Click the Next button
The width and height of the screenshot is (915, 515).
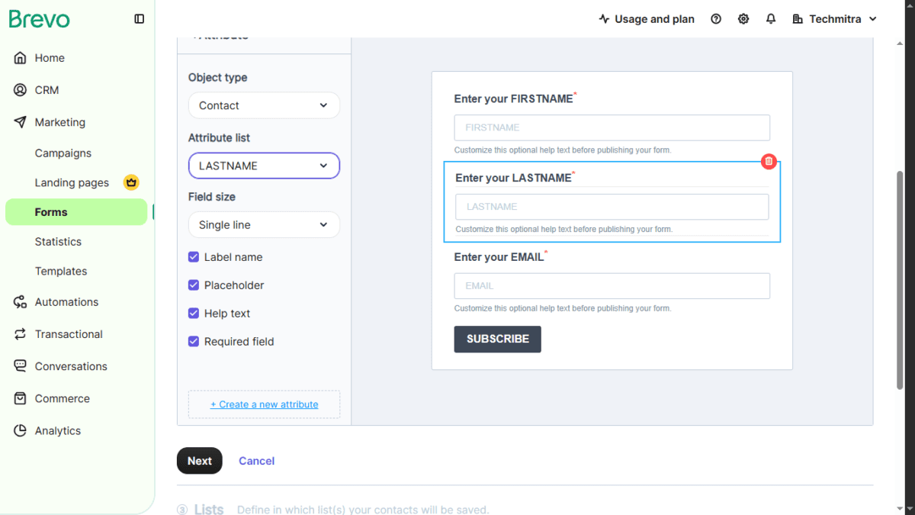[200, 461]
